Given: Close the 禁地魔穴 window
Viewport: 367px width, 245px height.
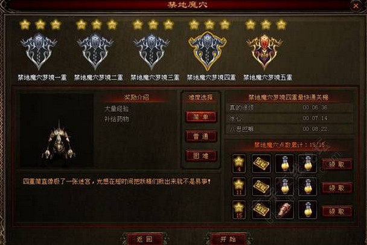Looking at the screenshot, I should tap(356, 6).
